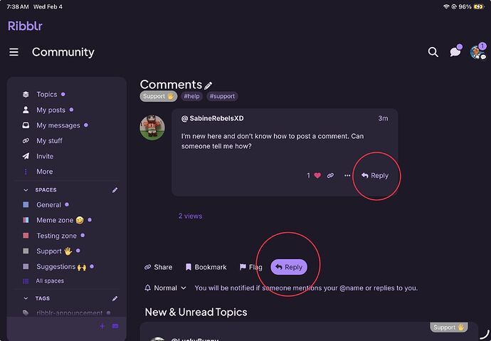Image resolution: width=491 pixels, height=341 pixels.
Task: Open the chat bubble messages icon
Action: click(455, 52)
